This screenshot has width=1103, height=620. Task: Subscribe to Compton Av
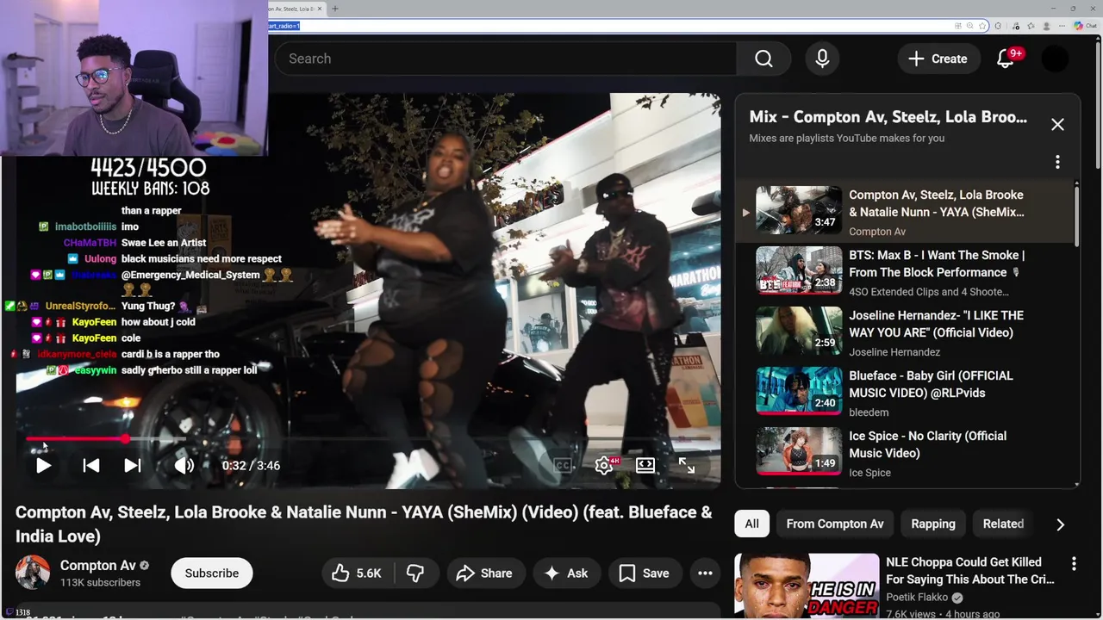pos(211,573)
